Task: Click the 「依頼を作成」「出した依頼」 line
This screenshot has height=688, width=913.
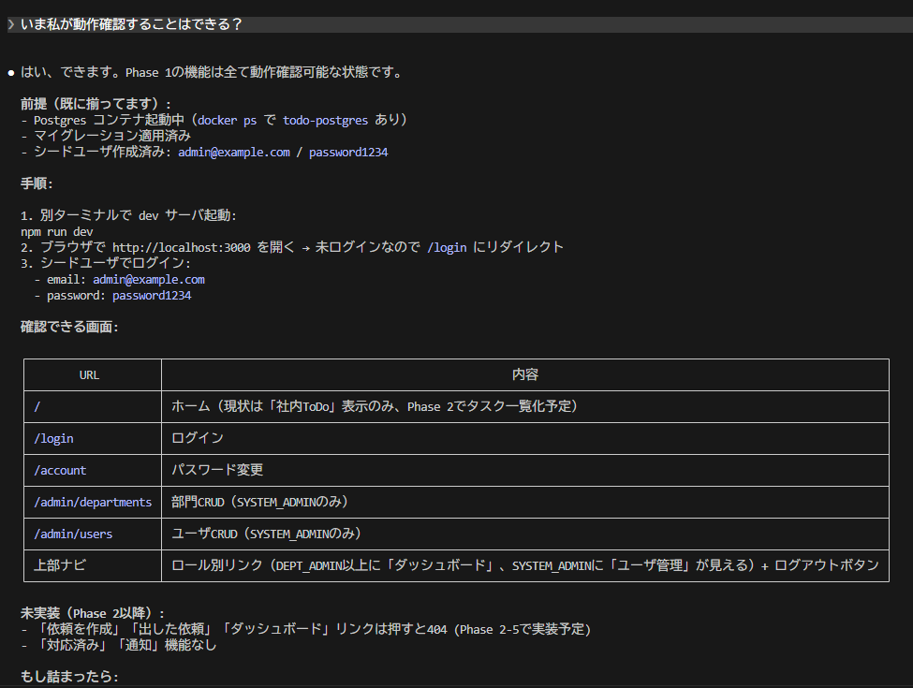Action: point(306,629)
